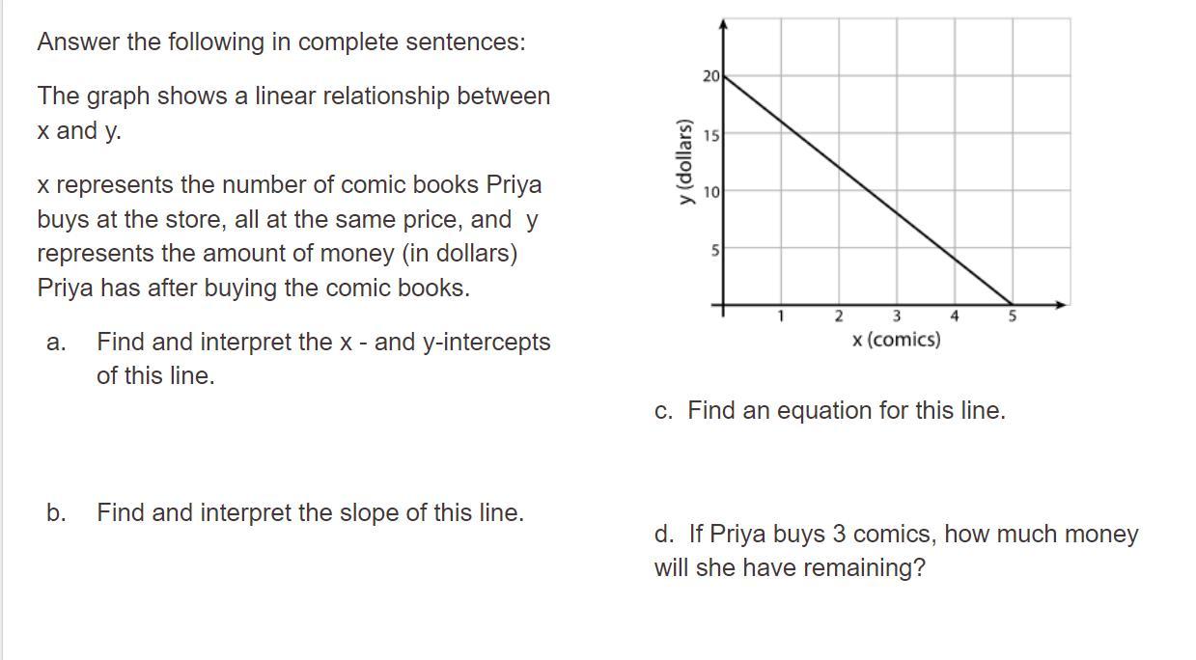Select the "x (comics)" axis label
The image size is (1196, 660).
(x=896, y=340)
